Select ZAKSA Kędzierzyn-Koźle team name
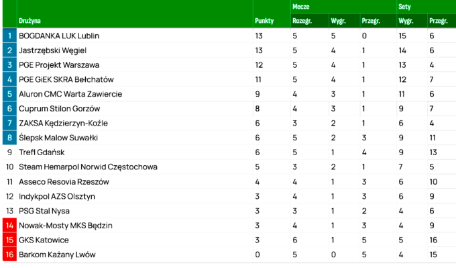 [63, 123]
